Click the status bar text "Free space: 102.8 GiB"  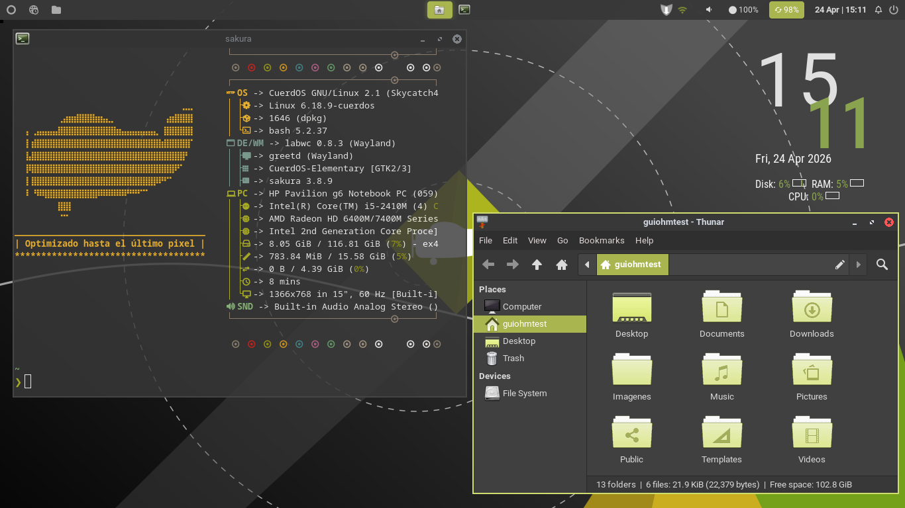pyautogui.click(x=811, y=485)
